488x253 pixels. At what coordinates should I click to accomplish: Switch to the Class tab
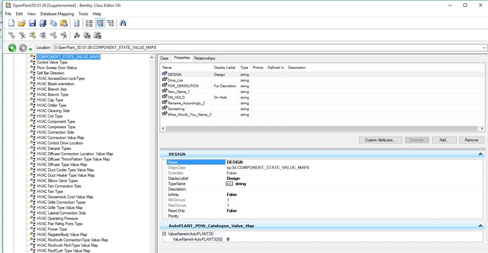coord(164,58)
